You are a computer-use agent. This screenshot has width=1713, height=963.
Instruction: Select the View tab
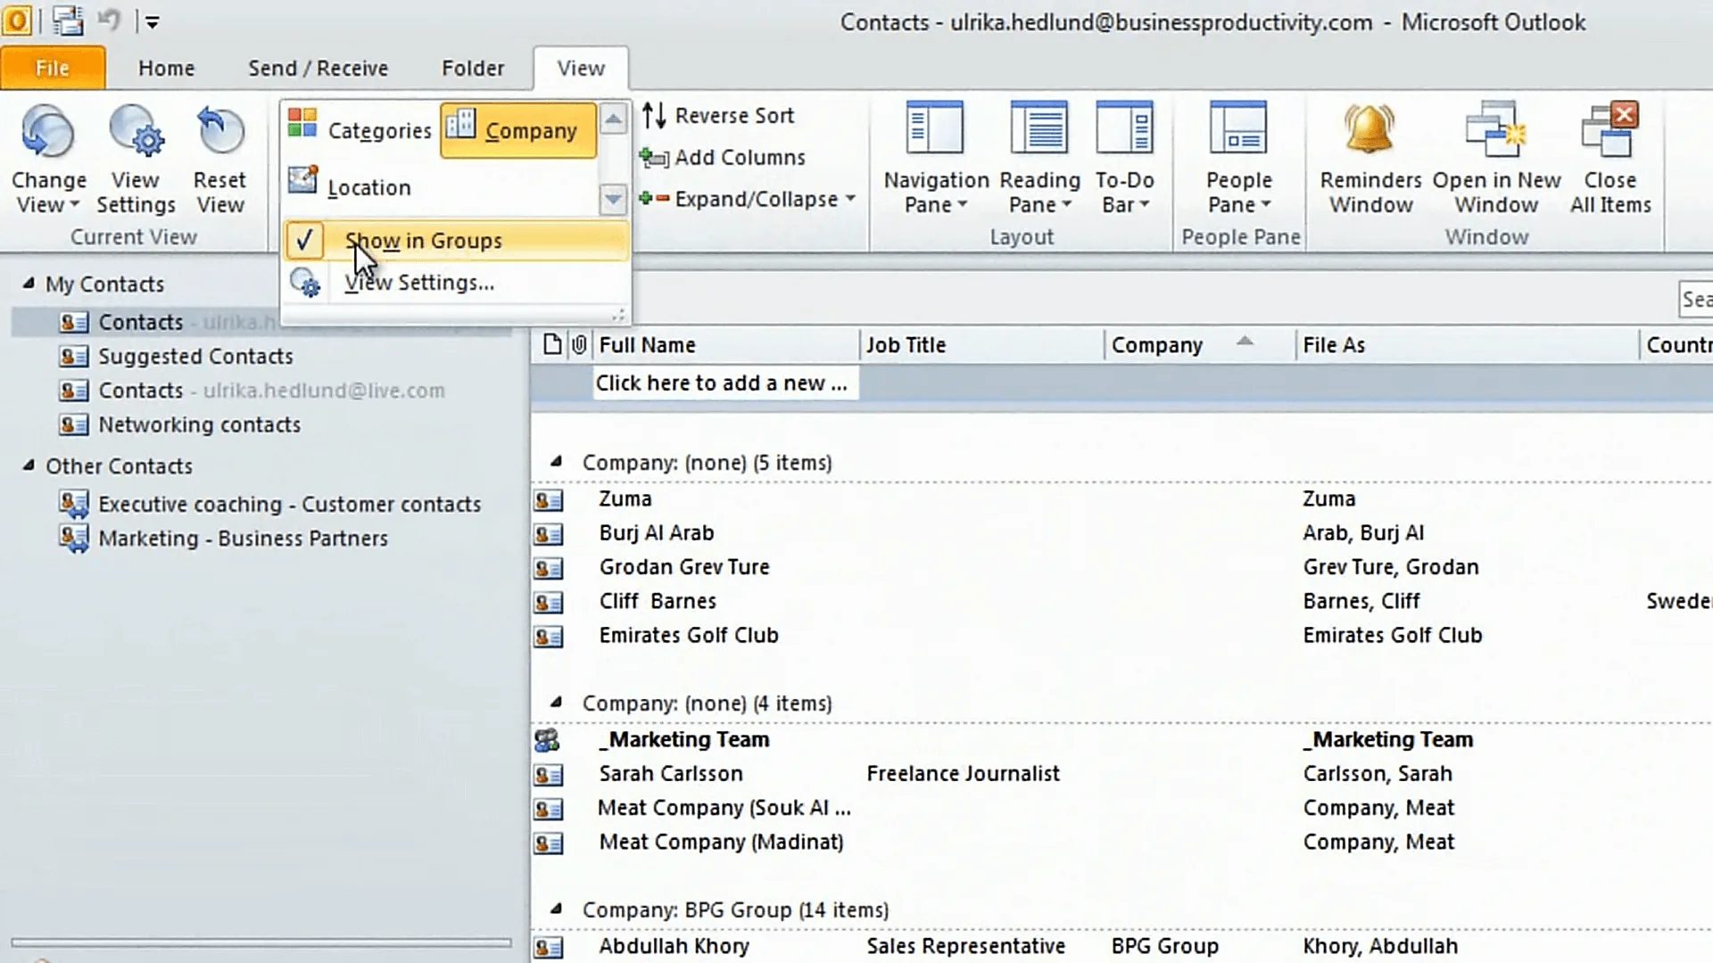[x=581, y=68]
